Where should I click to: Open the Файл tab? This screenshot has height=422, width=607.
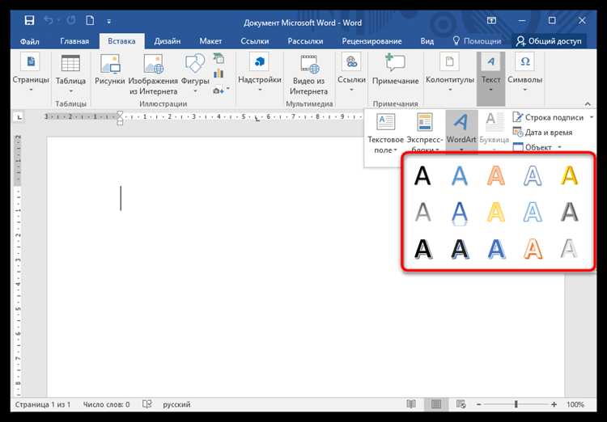pos(29,41)
